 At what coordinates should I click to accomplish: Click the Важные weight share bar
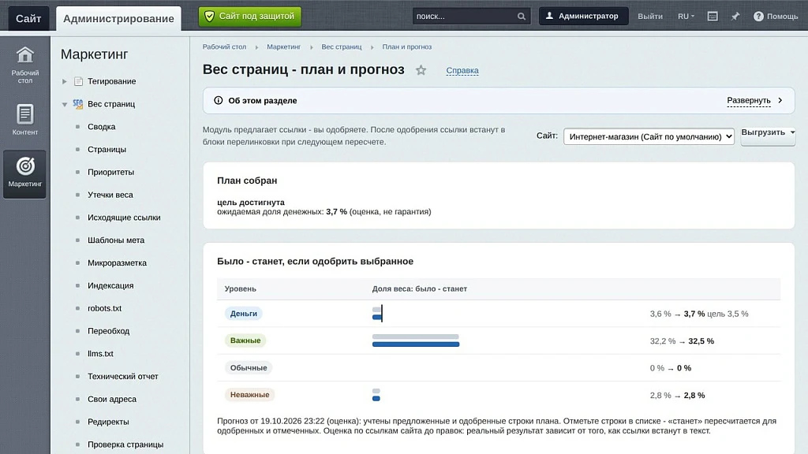coord(416,340)
